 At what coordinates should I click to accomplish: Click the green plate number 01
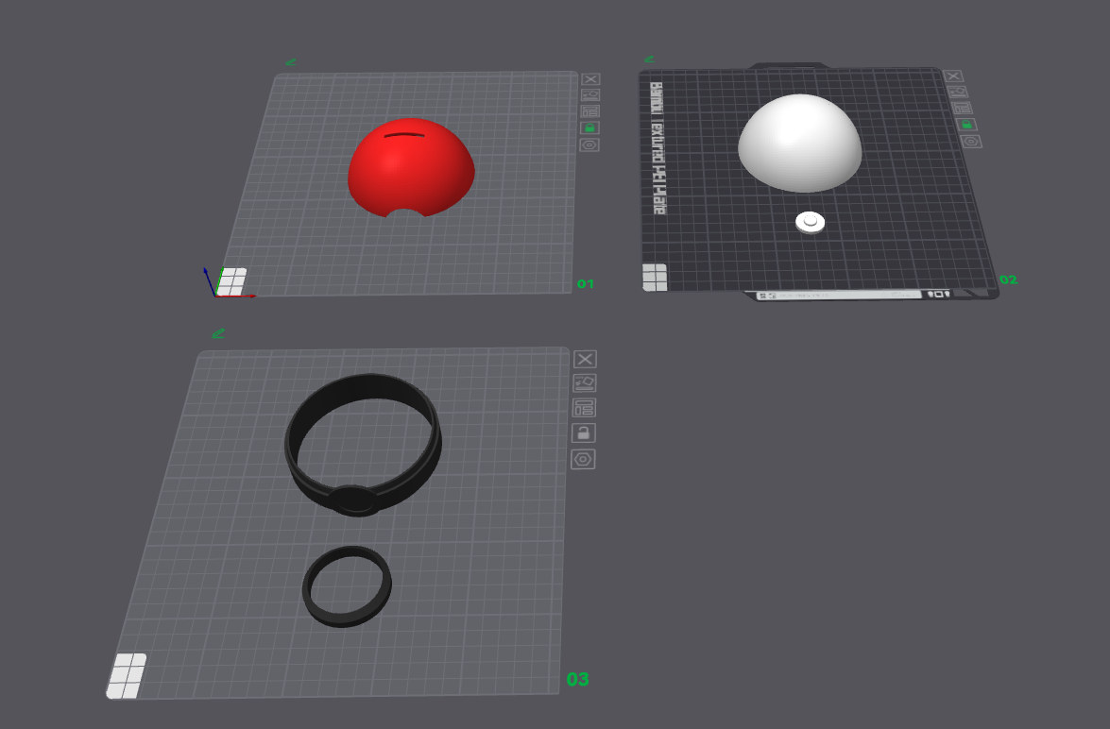click(586, 284)
